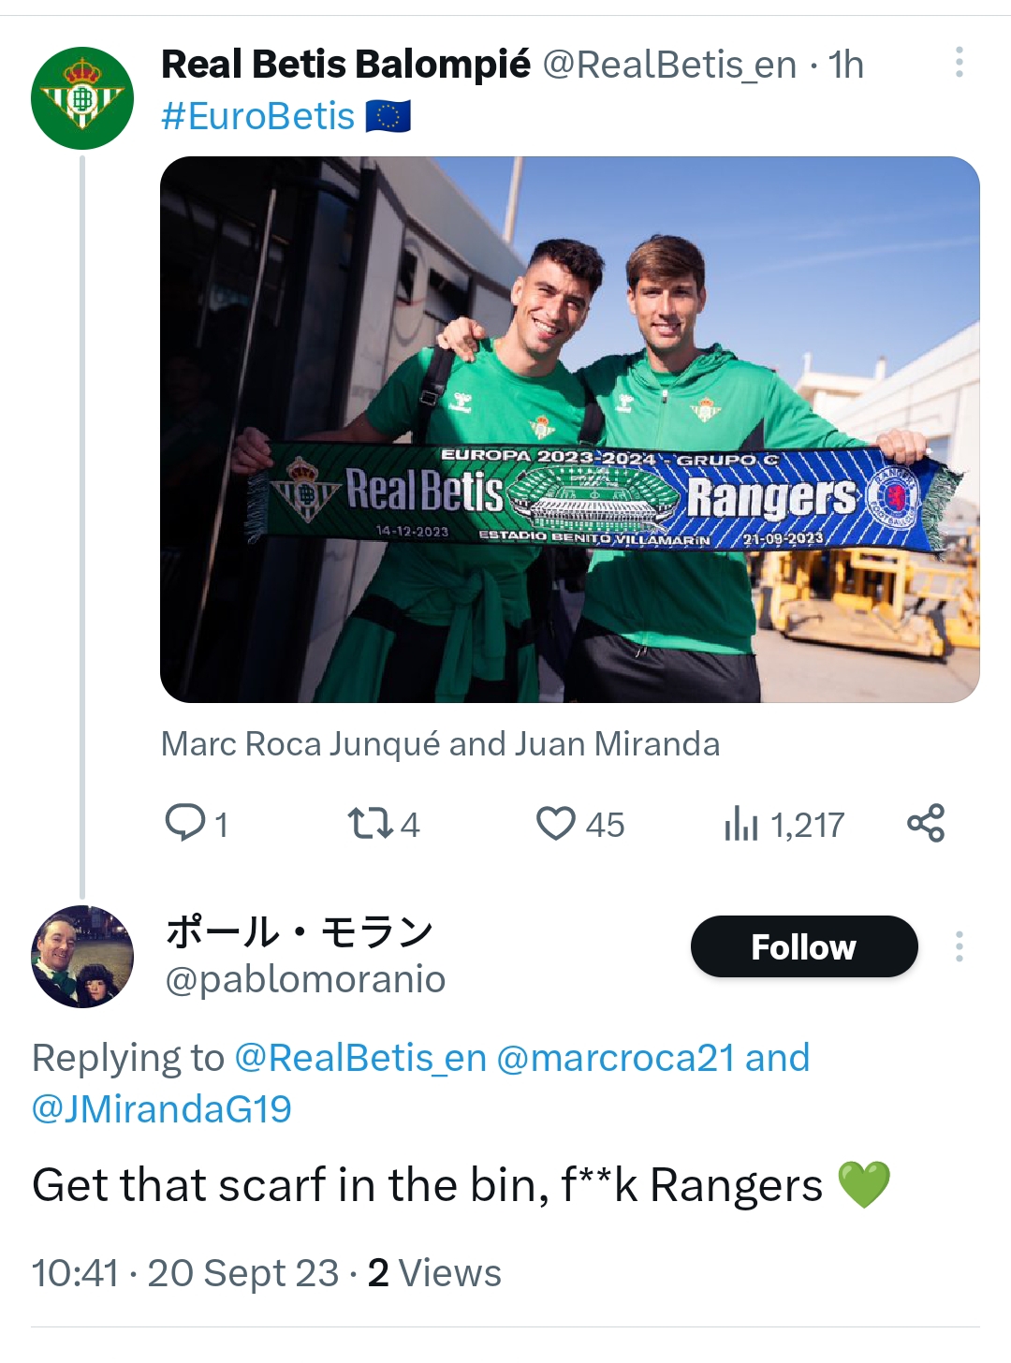Viewport: 1011px width, 1363px height.
Task: Open more options beside Follow button
Action: (x=959, y=946)
